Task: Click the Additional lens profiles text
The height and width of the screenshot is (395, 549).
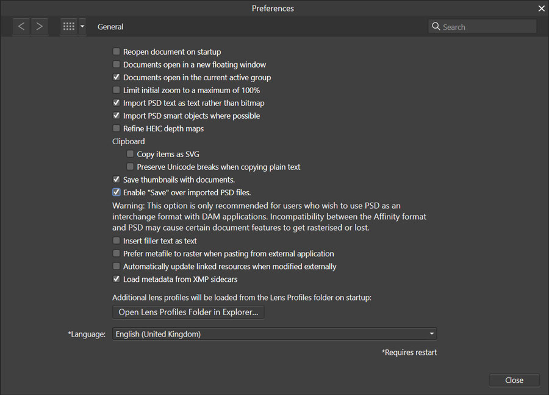Action: point(242,298)
